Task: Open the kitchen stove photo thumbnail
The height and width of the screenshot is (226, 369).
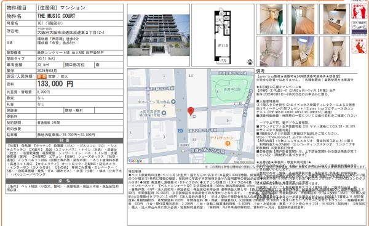Action: [x=335, y=19]
